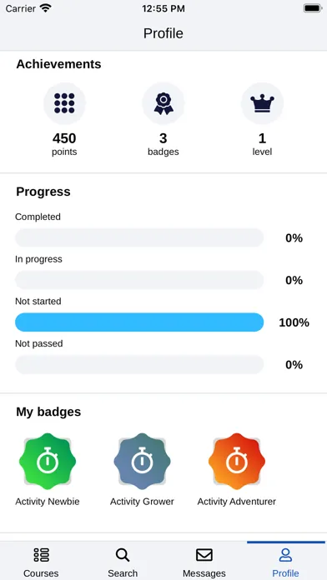Open the blue Activity Grower badge
Screen dimensions: 327x580
142,462
